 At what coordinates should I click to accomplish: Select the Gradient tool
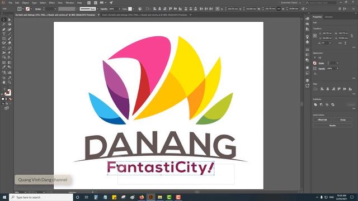point(10,63)
